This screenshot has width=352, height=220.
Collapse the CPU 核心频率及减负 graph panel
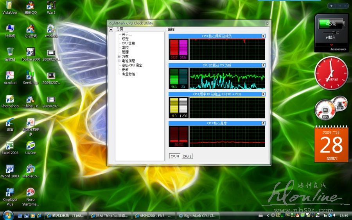tap(263, 36)
